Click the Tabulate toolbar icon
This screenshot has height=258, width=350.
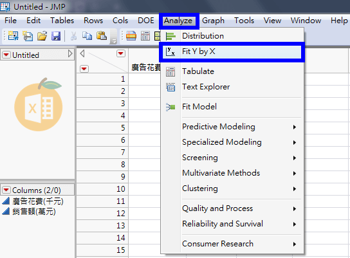click(x=145, y=36)
